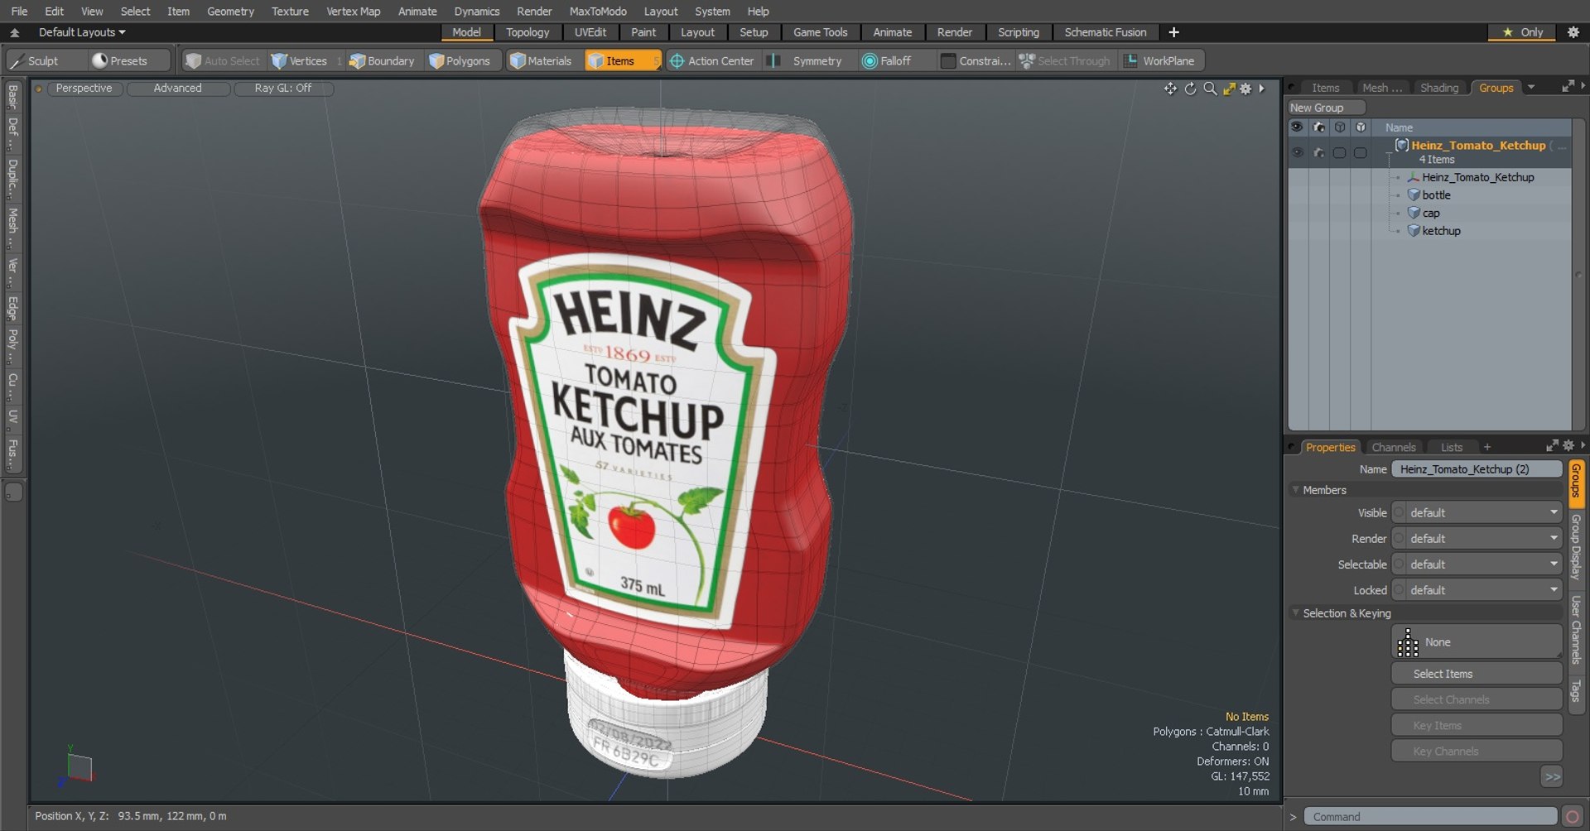Collapse the Selection & Keying section
The image size is (1590, 831).
1296,613
